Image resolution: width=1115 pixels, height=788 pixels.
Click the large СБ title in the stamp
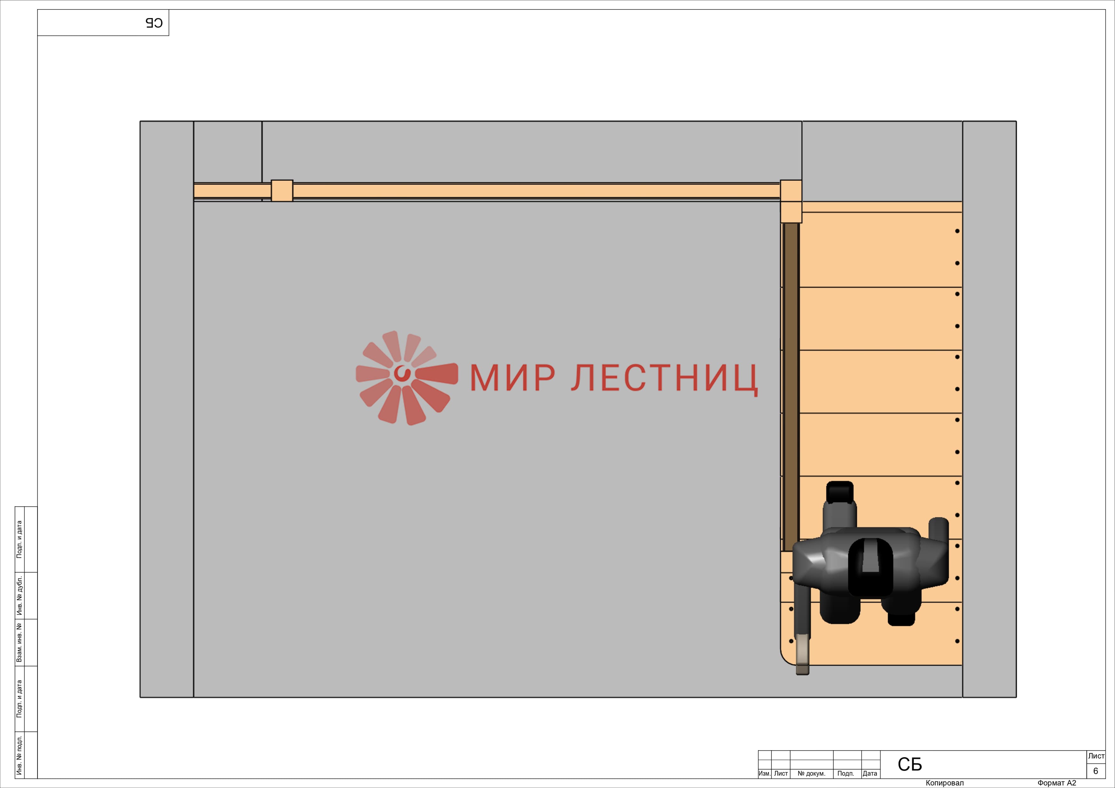[x=910, y=765]
